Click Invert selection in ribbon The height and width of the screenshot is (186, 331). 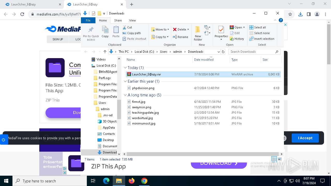pyautogui.click(x=262, y=39)
